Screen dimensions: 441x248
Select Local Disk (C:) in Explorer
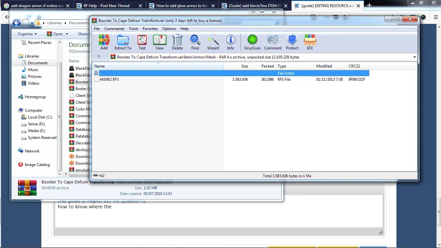(37, 117)
